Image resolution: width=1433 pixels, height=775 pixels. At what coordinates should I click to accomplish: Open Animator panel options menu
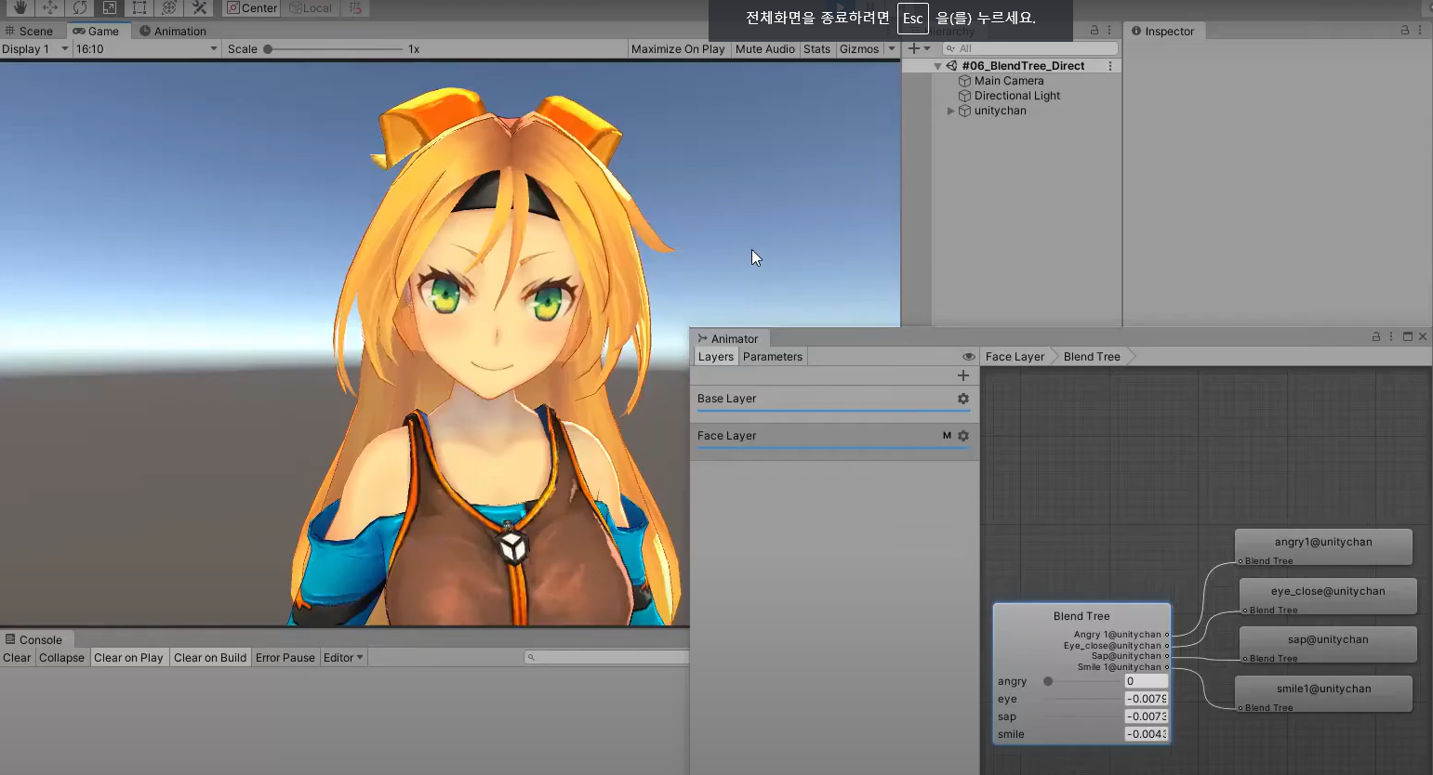point(1391,336)
